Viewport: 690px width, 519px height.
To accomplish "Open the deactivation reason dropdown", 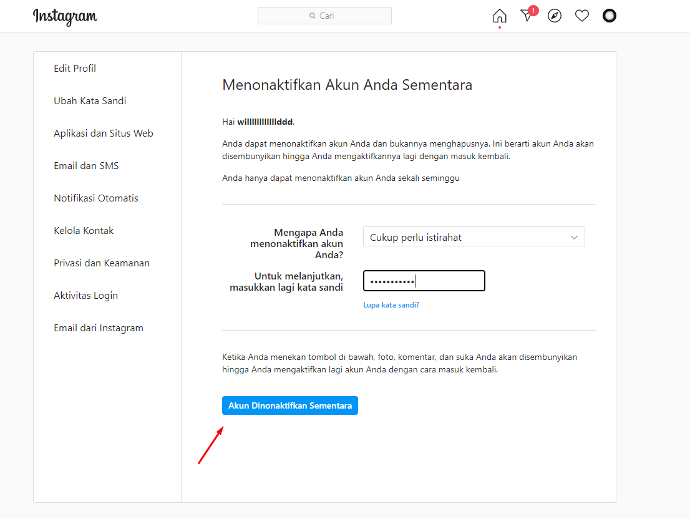I will coord(474,236).
